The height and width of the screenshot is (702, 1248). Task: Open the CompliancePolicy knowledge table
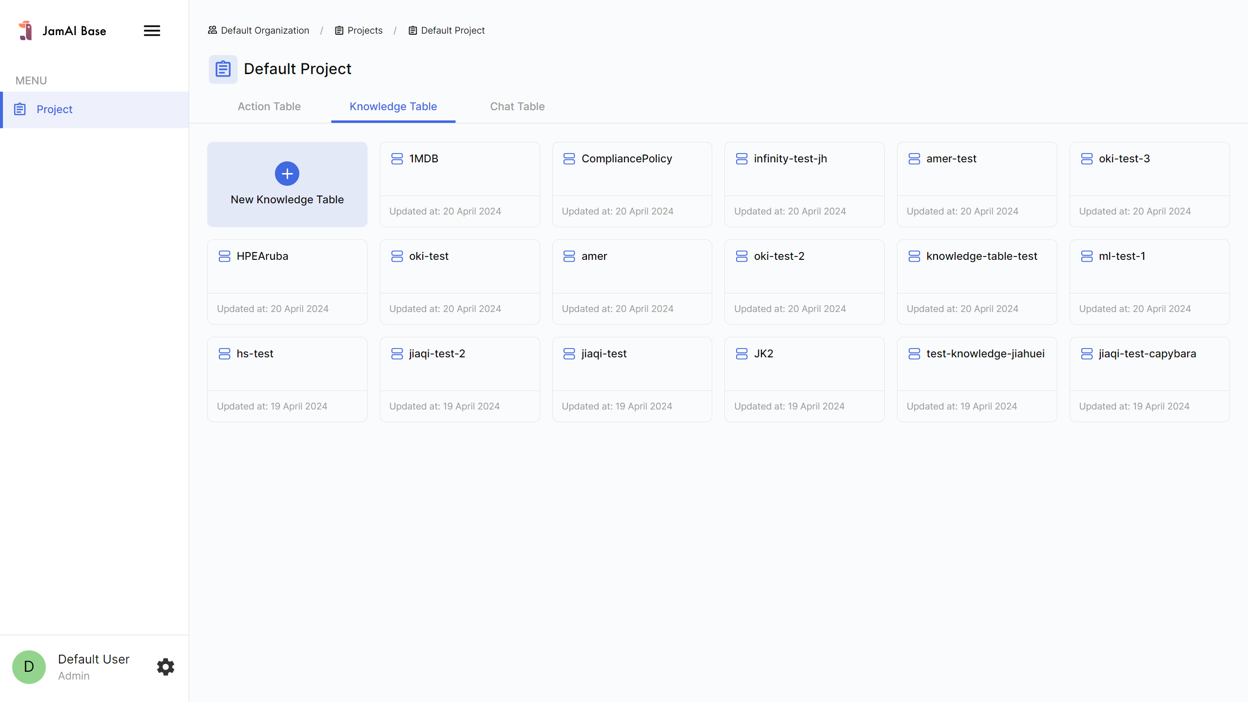(x=632, y=184)
